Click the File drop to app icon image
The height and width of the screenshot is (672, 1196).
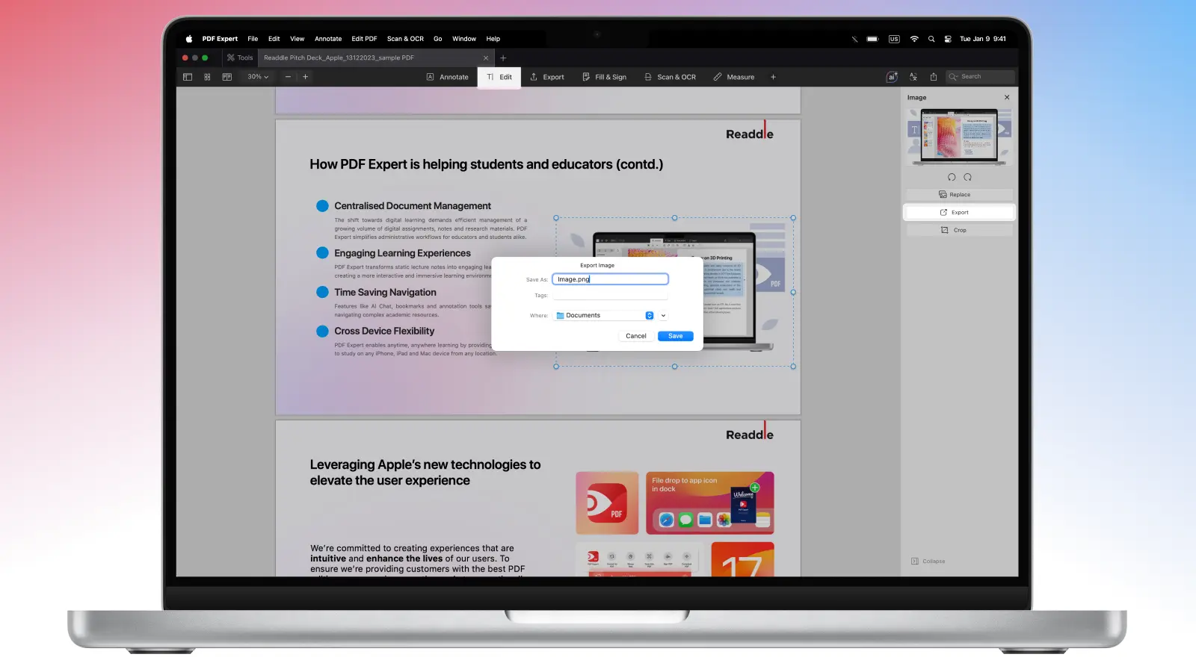(x=710, y=503)
